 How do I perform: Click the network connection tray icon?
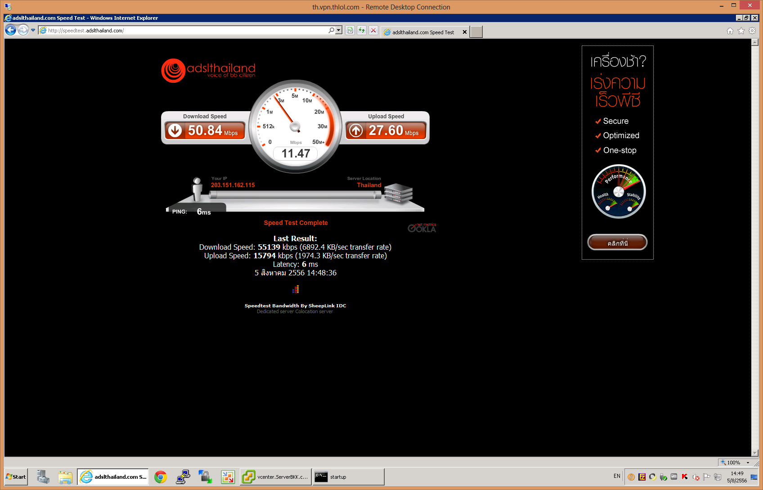(x=718, y=477)
